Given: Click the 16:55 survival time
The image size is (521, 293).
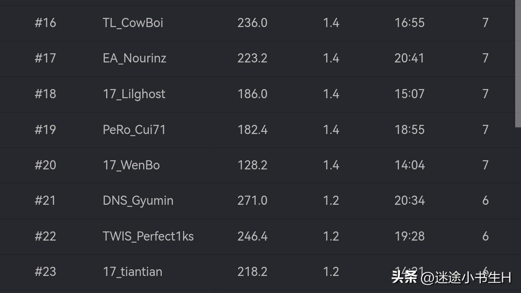Looking at the screenshot, I should 409,23.
